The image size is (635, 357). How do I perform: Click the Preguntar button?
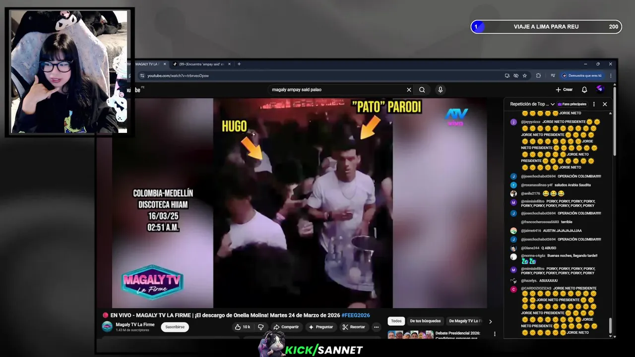pyautogui.click(x=320, y=327)
